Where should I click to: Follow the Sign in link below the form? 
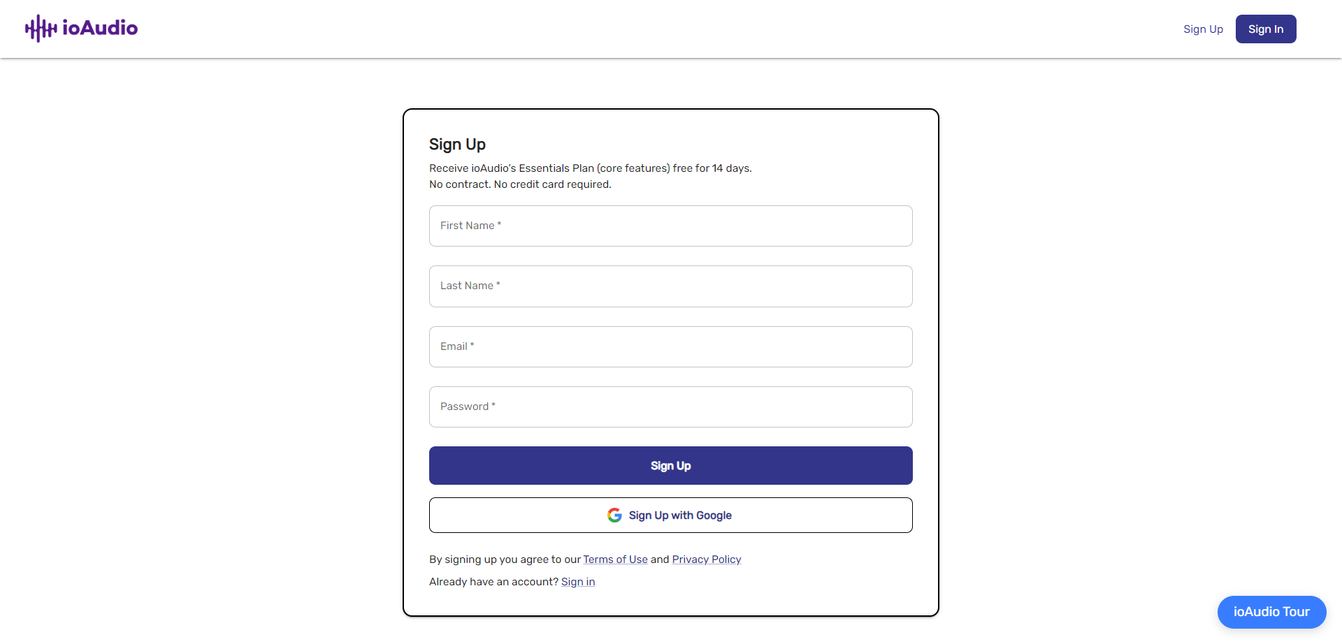coord(578,582)
